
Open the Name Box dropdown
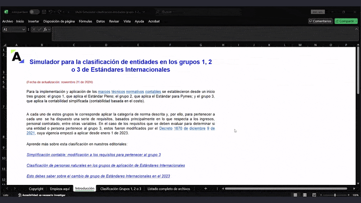coord(24,29)
